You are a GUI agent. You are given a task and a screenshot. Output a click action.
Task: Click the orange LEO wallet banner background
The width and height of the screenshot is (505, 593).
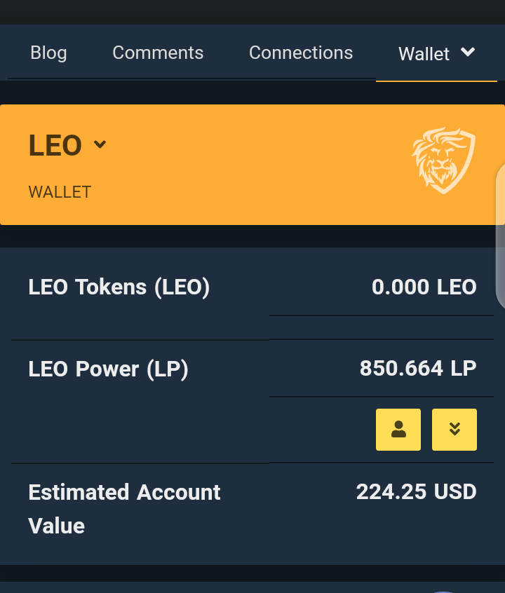(x=250, y=165)
